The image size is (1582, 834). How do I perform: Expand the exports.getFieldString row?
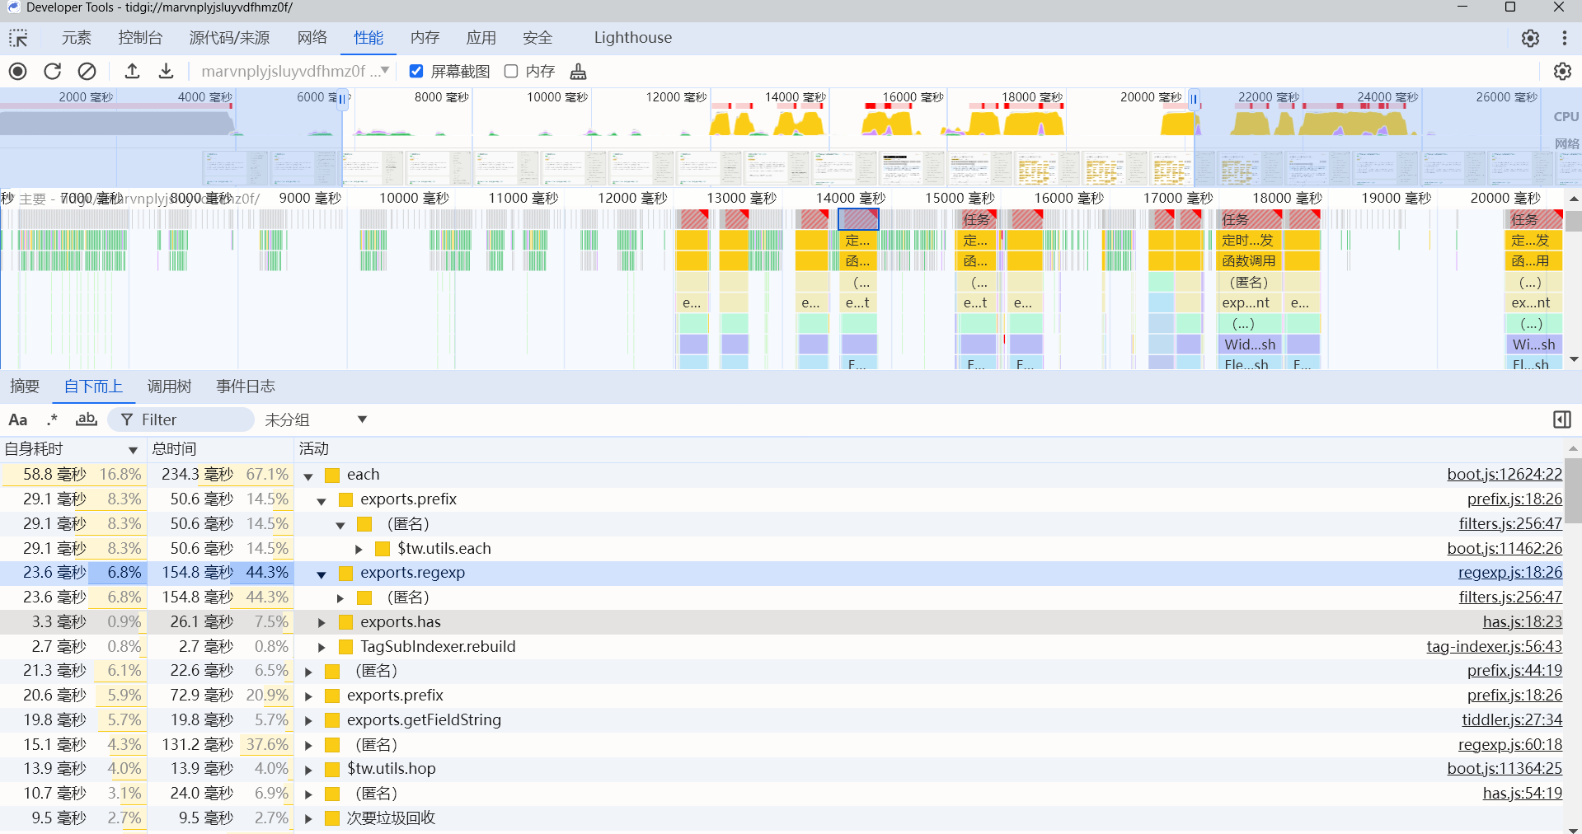(308, 720)
